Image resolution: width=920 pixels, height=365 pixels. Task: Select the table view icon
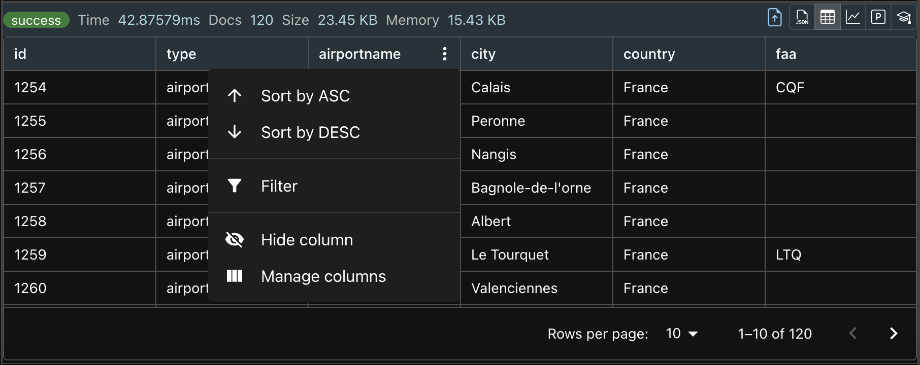pos(828,18)
